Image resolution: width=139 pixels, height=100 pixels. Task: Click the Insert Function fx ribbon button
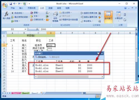pyautogui.click(x=6, y=16)
